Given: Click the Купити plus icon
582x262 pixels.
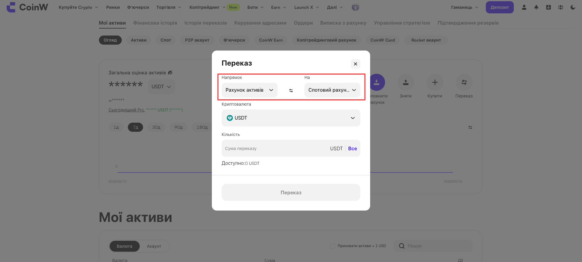Looking at the screenshot, I should click(435, 82).
